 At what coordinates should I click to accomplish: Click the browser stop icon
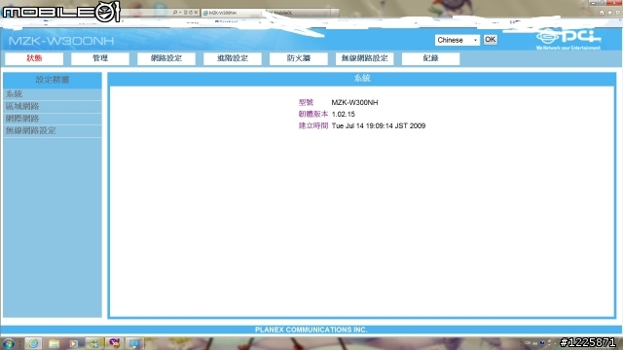pyautogui.click(x=196, y=13)
